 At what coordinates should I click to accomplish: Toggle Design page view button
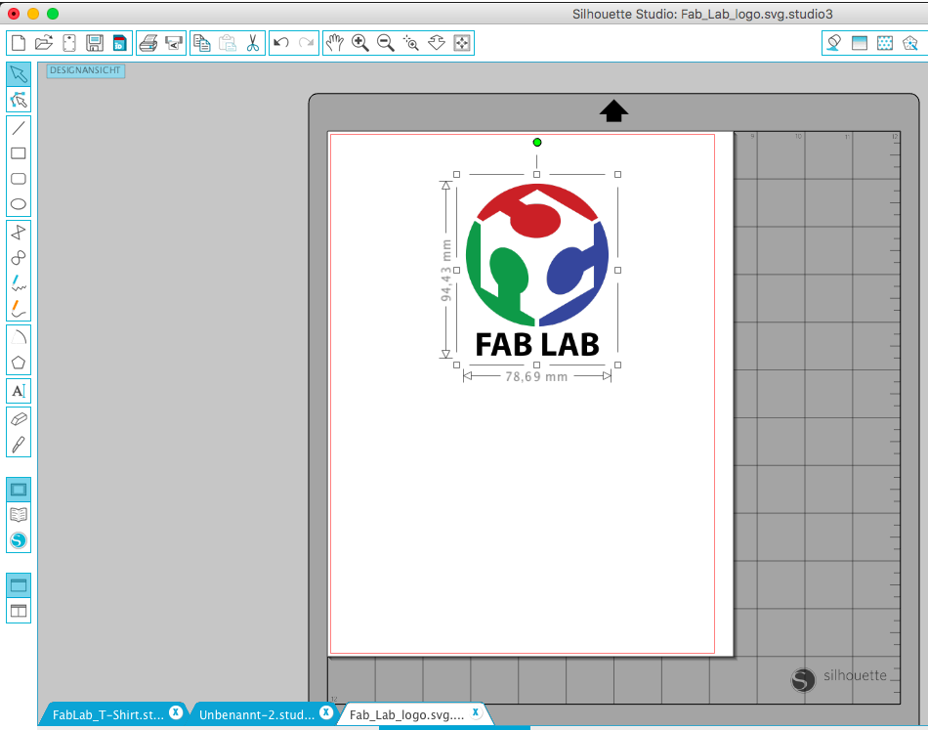19,490
